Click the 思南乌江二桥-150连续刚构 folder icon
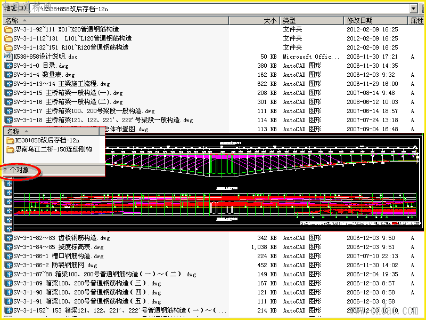This screenshot has width=426, height=320. point(10,149)
